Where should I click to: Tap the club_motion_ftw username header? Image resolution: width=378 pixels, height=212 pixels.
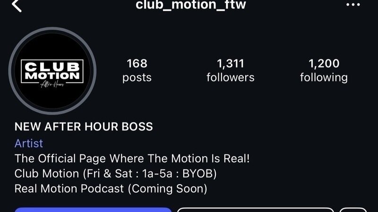pyautogui.click(x=191, y=4)
